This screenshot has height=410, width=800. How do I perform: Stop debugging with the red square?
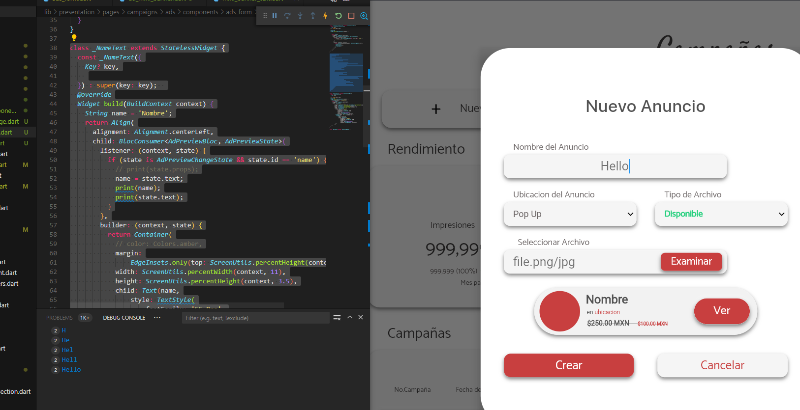[351, 16]
